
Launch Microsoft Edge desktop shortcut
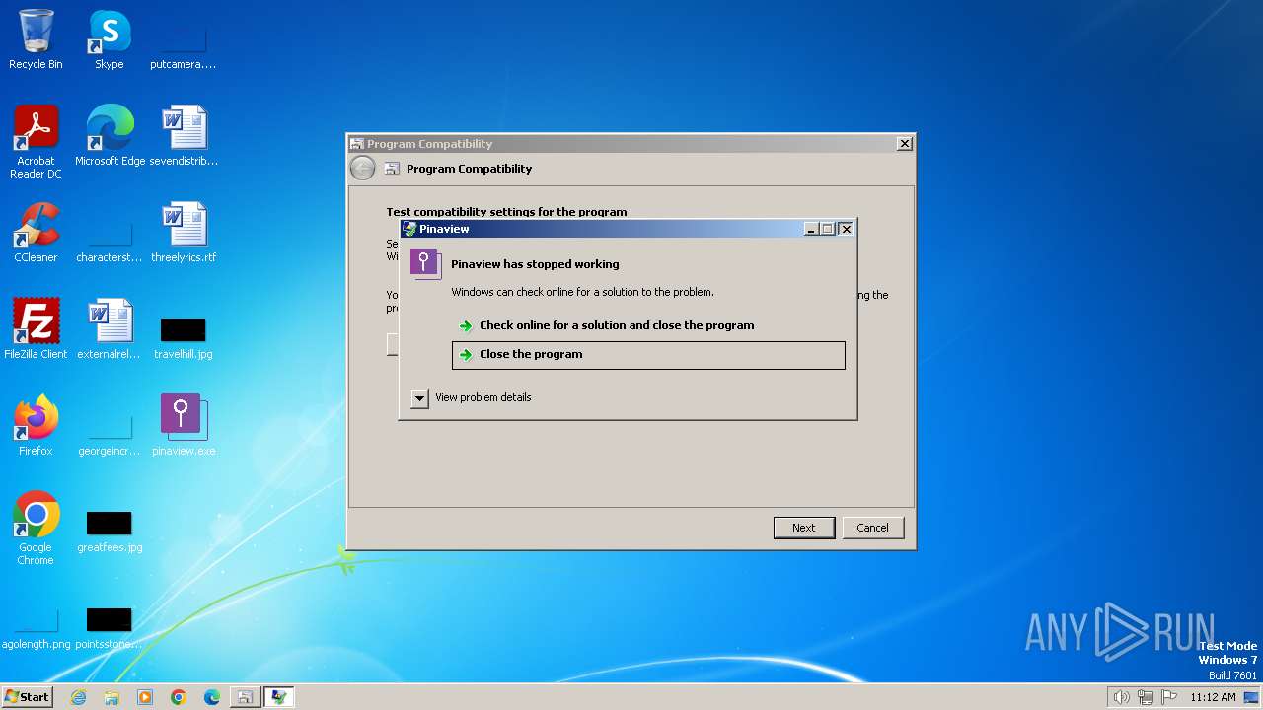110,136
